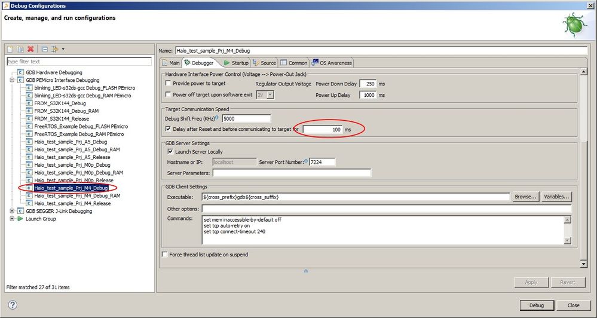
Task: Expand GDB SEGGER J-Link Debugging node
Action: coord(12,211)
